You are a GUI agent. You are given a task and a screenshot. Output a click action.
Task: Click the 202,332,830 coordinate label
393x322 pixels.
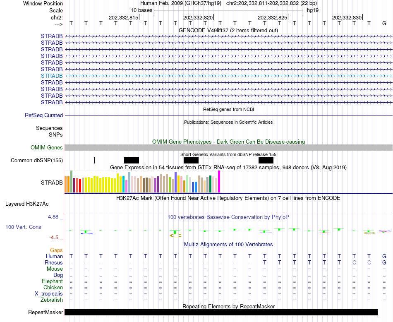(x=347, y=17)
